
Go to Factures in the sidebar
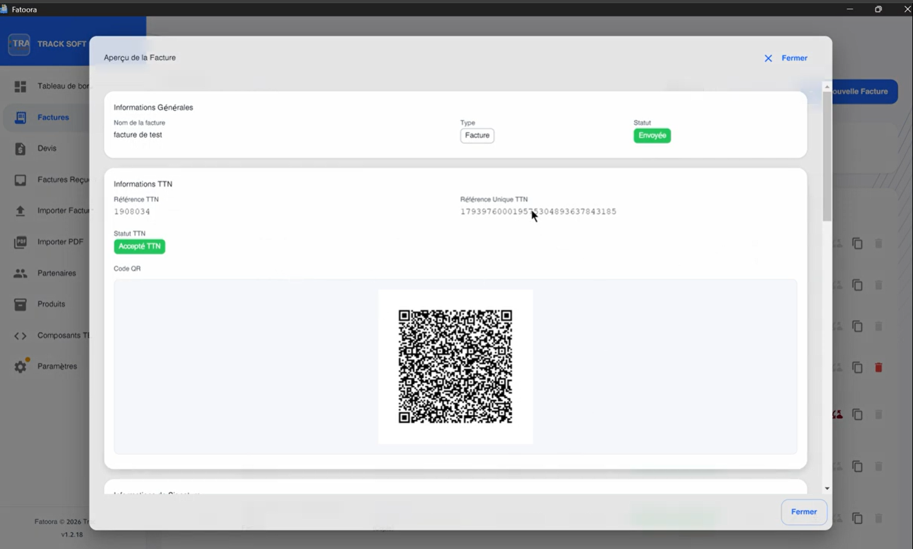[x=53, y=118]
